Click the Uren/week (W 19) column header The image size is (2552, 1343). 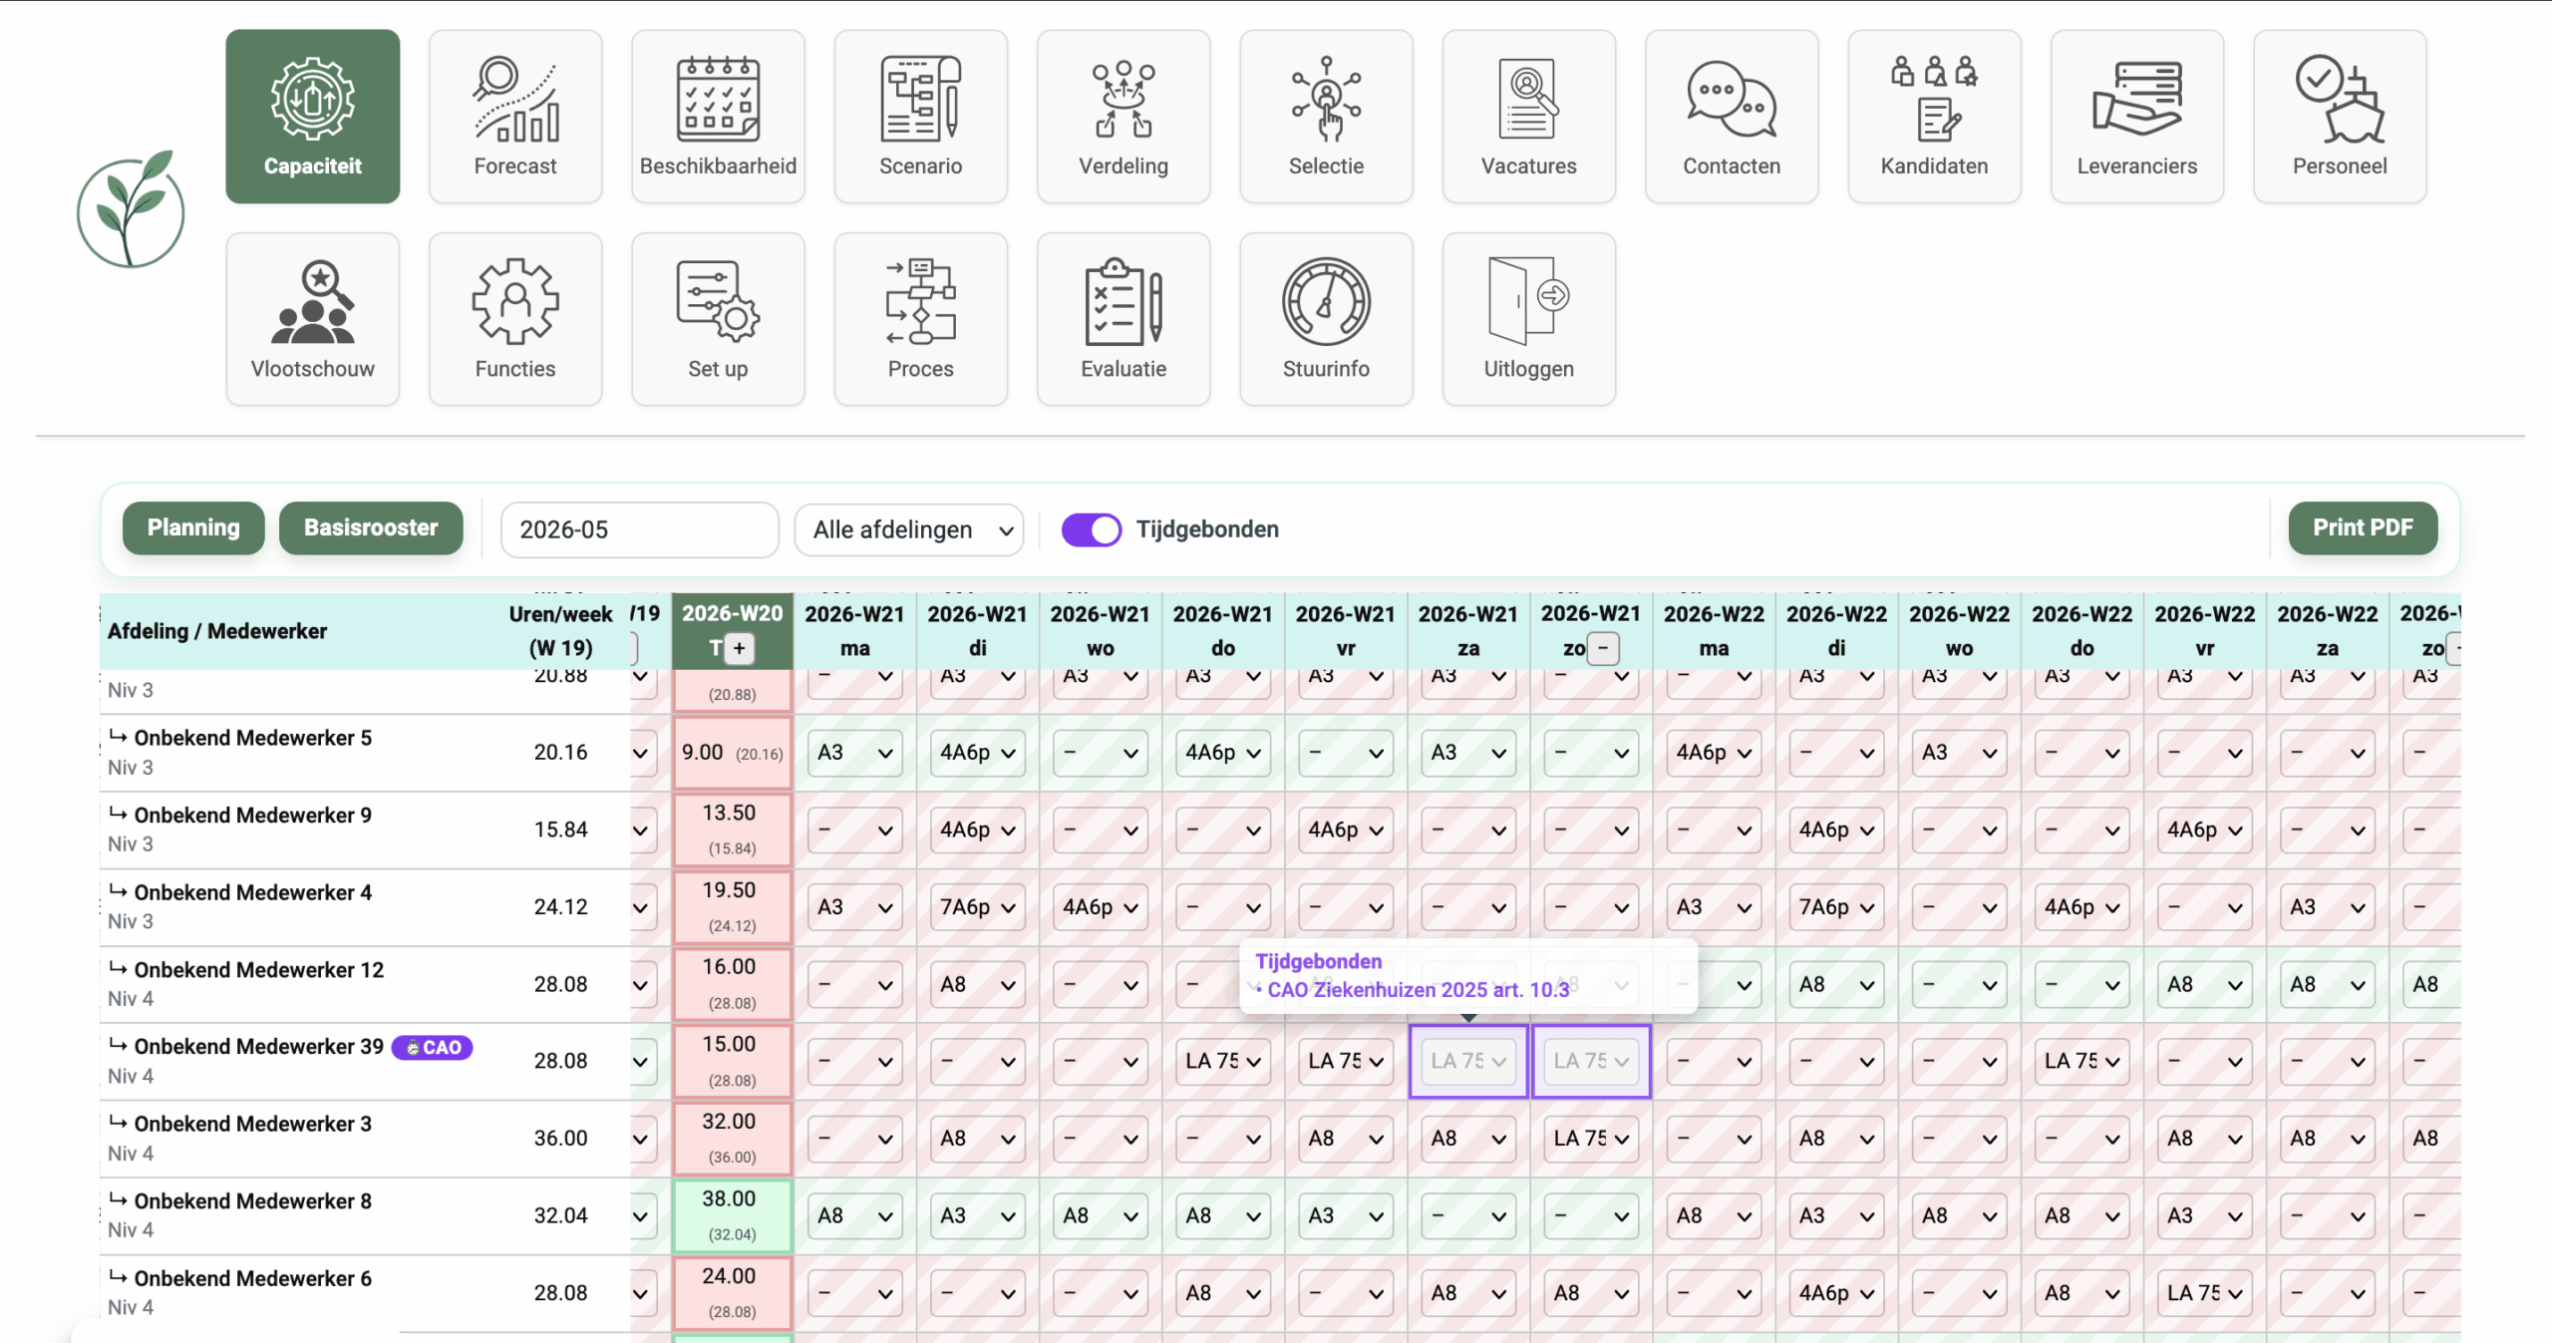(x=560, y=631)
